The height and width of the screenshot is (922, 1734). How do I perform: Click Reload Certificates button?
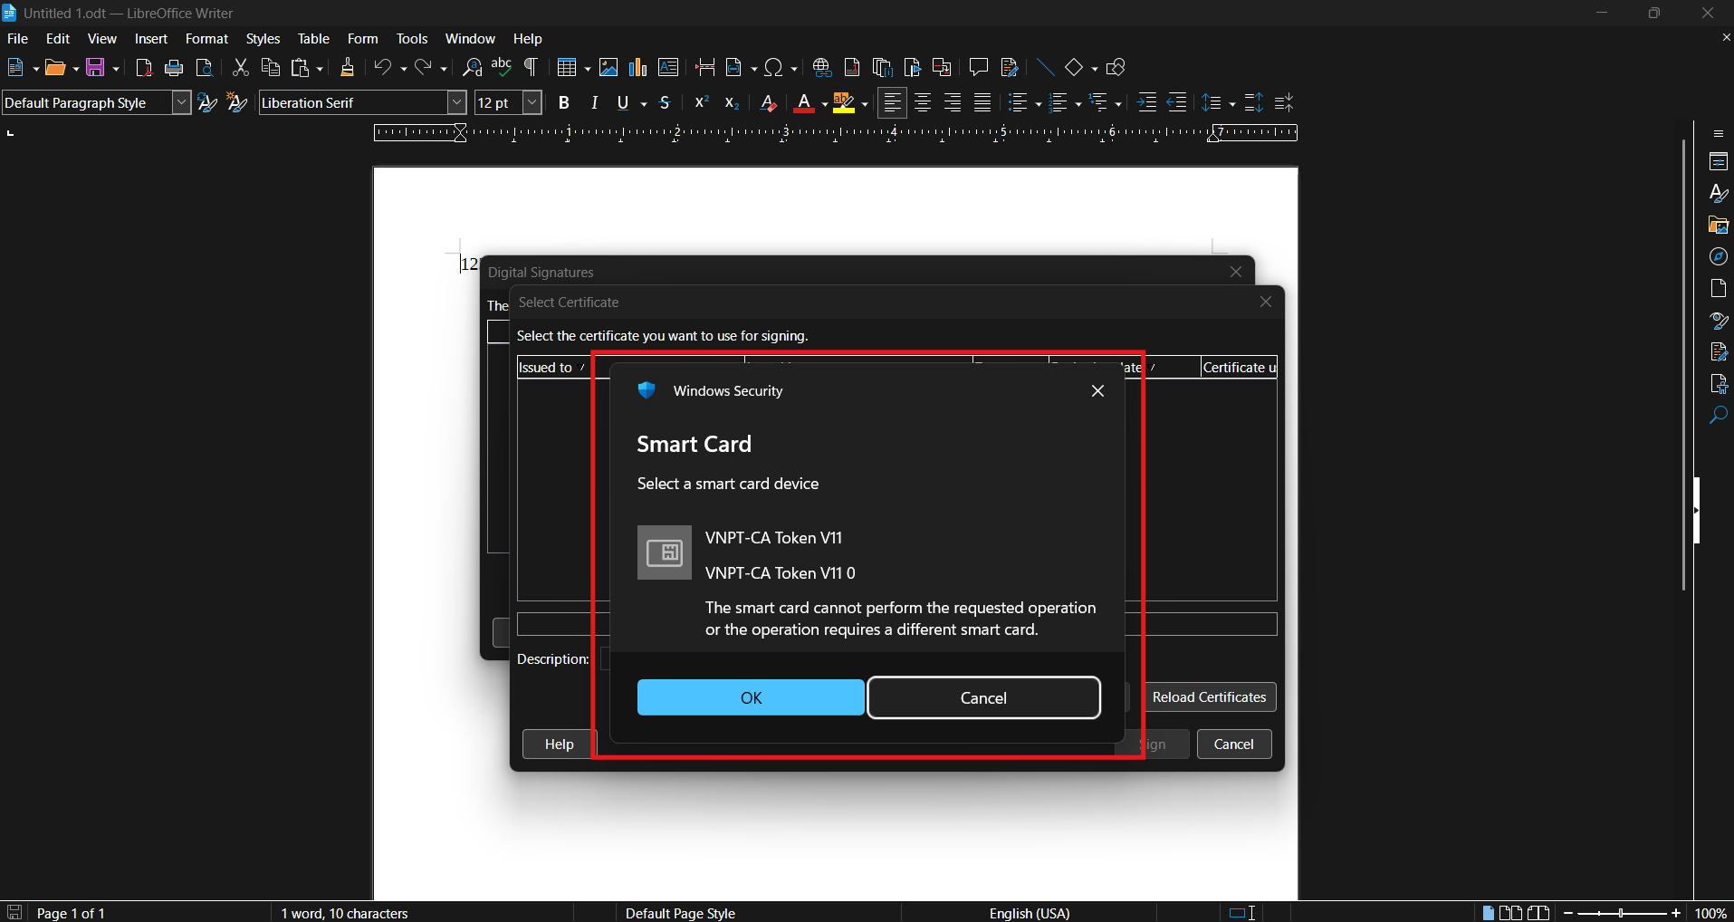click(x=1209, y=696)
